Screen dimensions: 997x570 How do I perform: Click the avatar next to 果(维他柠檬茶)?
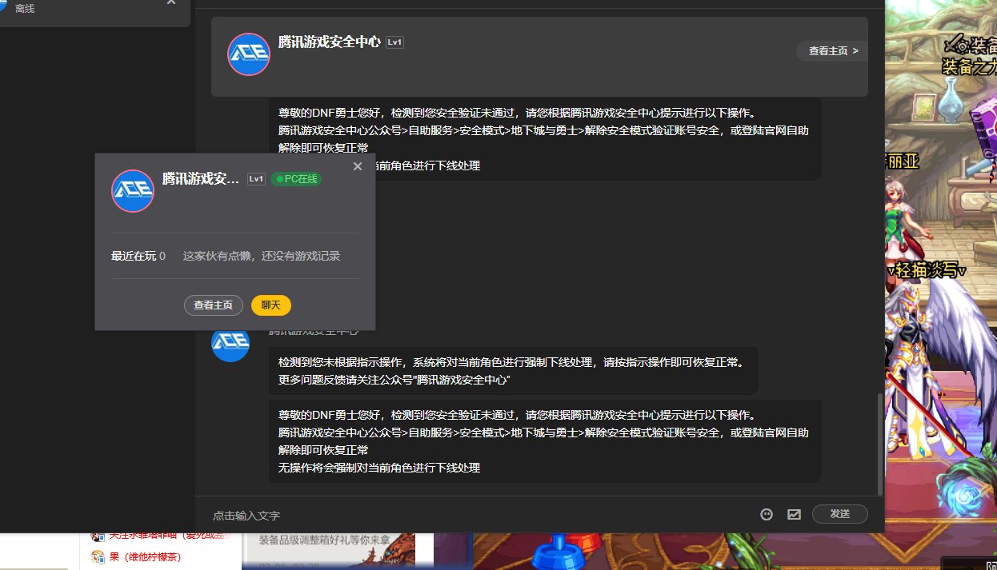pos(98,556)
